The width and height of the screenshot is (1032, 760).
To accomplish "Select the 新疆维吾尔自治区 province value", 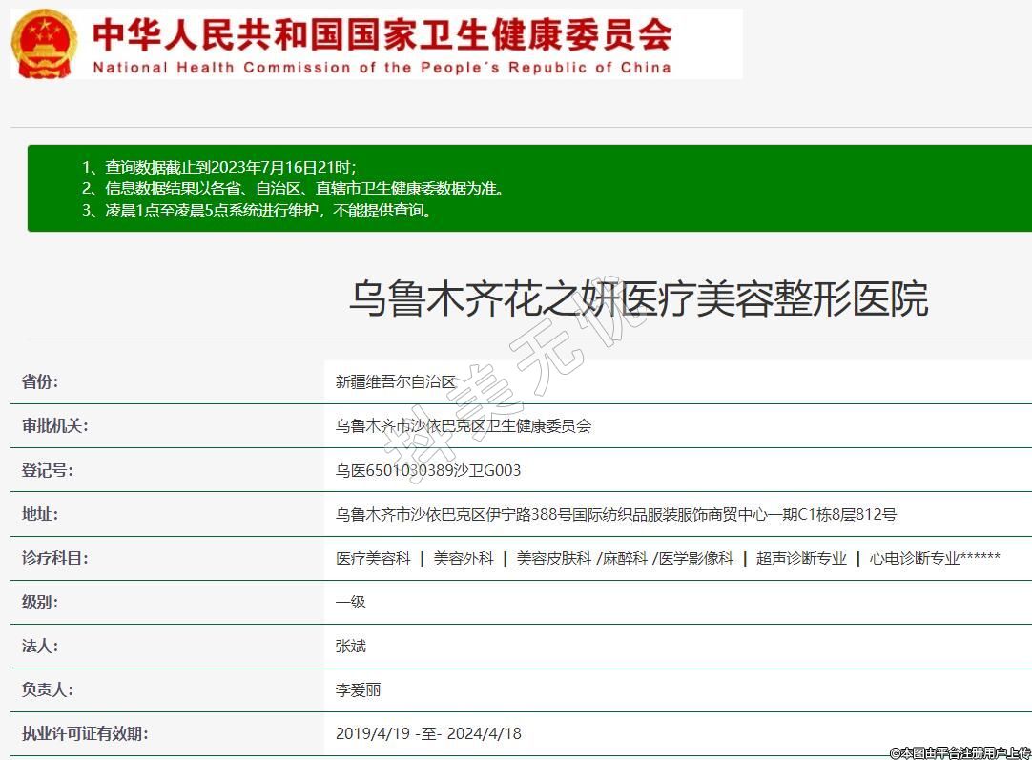I will pos(396,381).
